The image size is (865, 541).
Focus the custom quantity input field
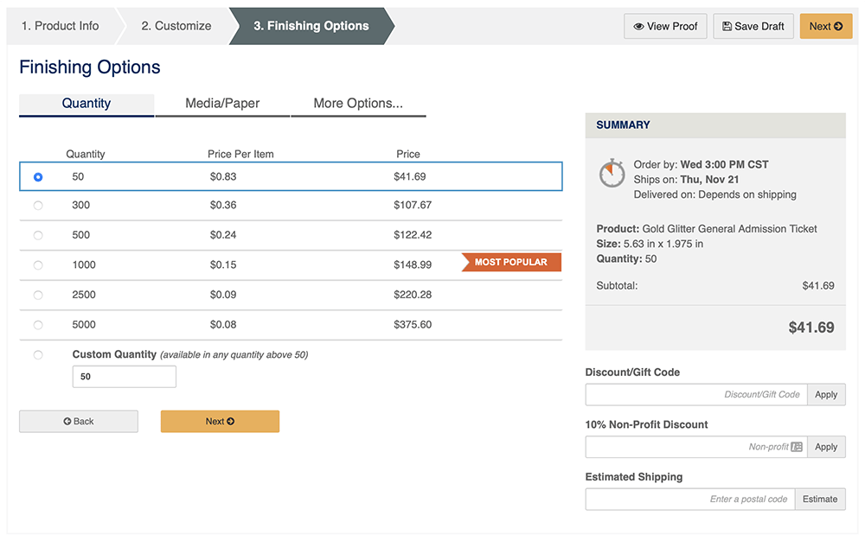click(124, 377)
